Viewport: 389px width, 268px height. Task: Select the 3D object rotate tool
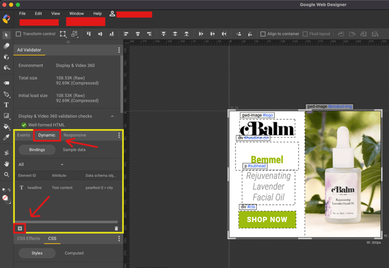pyautogui.click(x=6, y=57)
